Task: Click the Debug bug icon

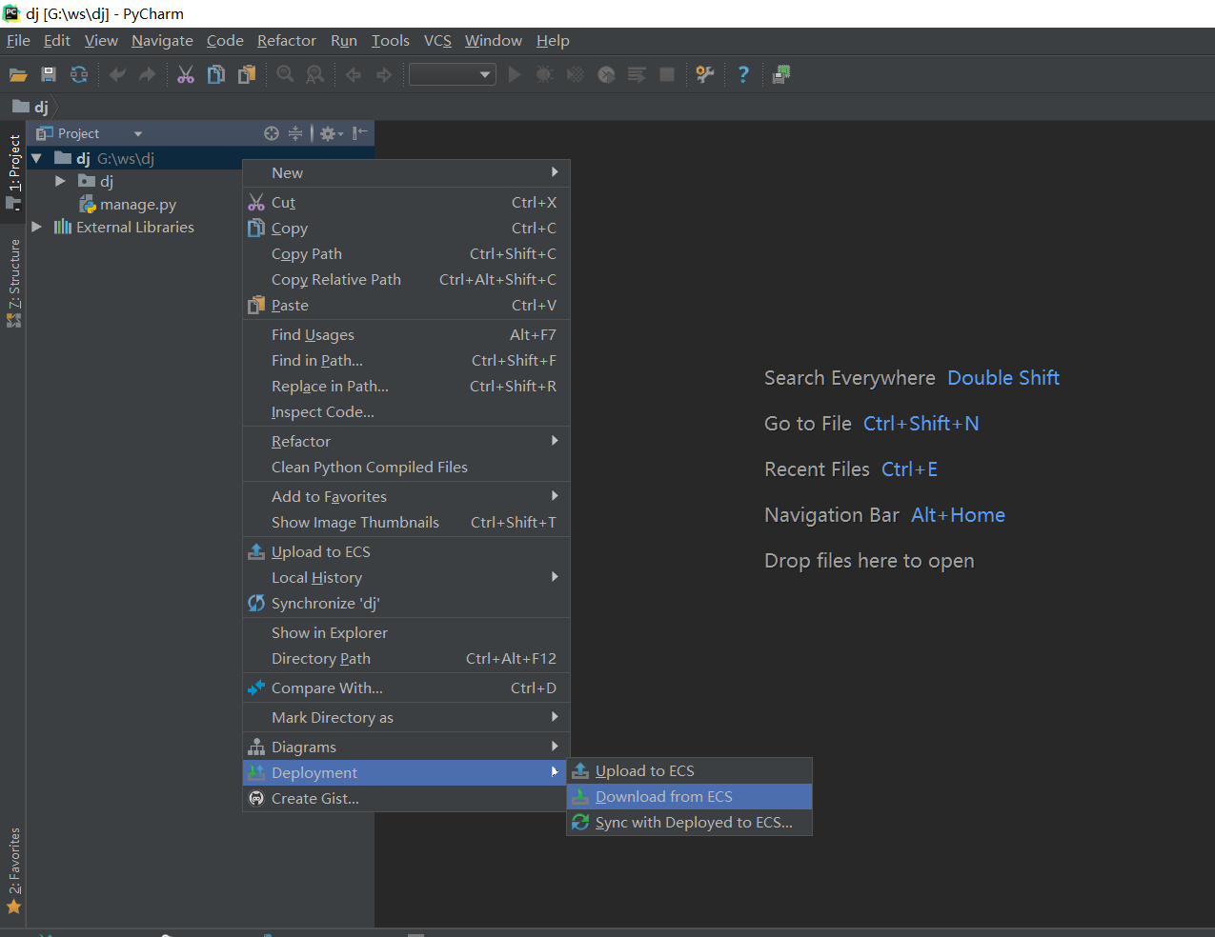Action: point(544,74)
